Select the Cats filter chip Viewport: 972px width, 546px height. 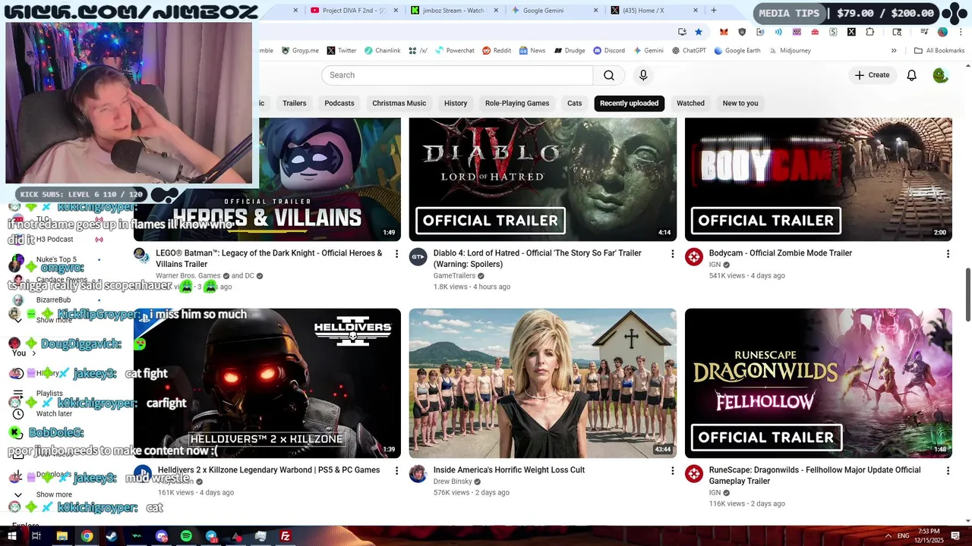(x=575, y=103)
